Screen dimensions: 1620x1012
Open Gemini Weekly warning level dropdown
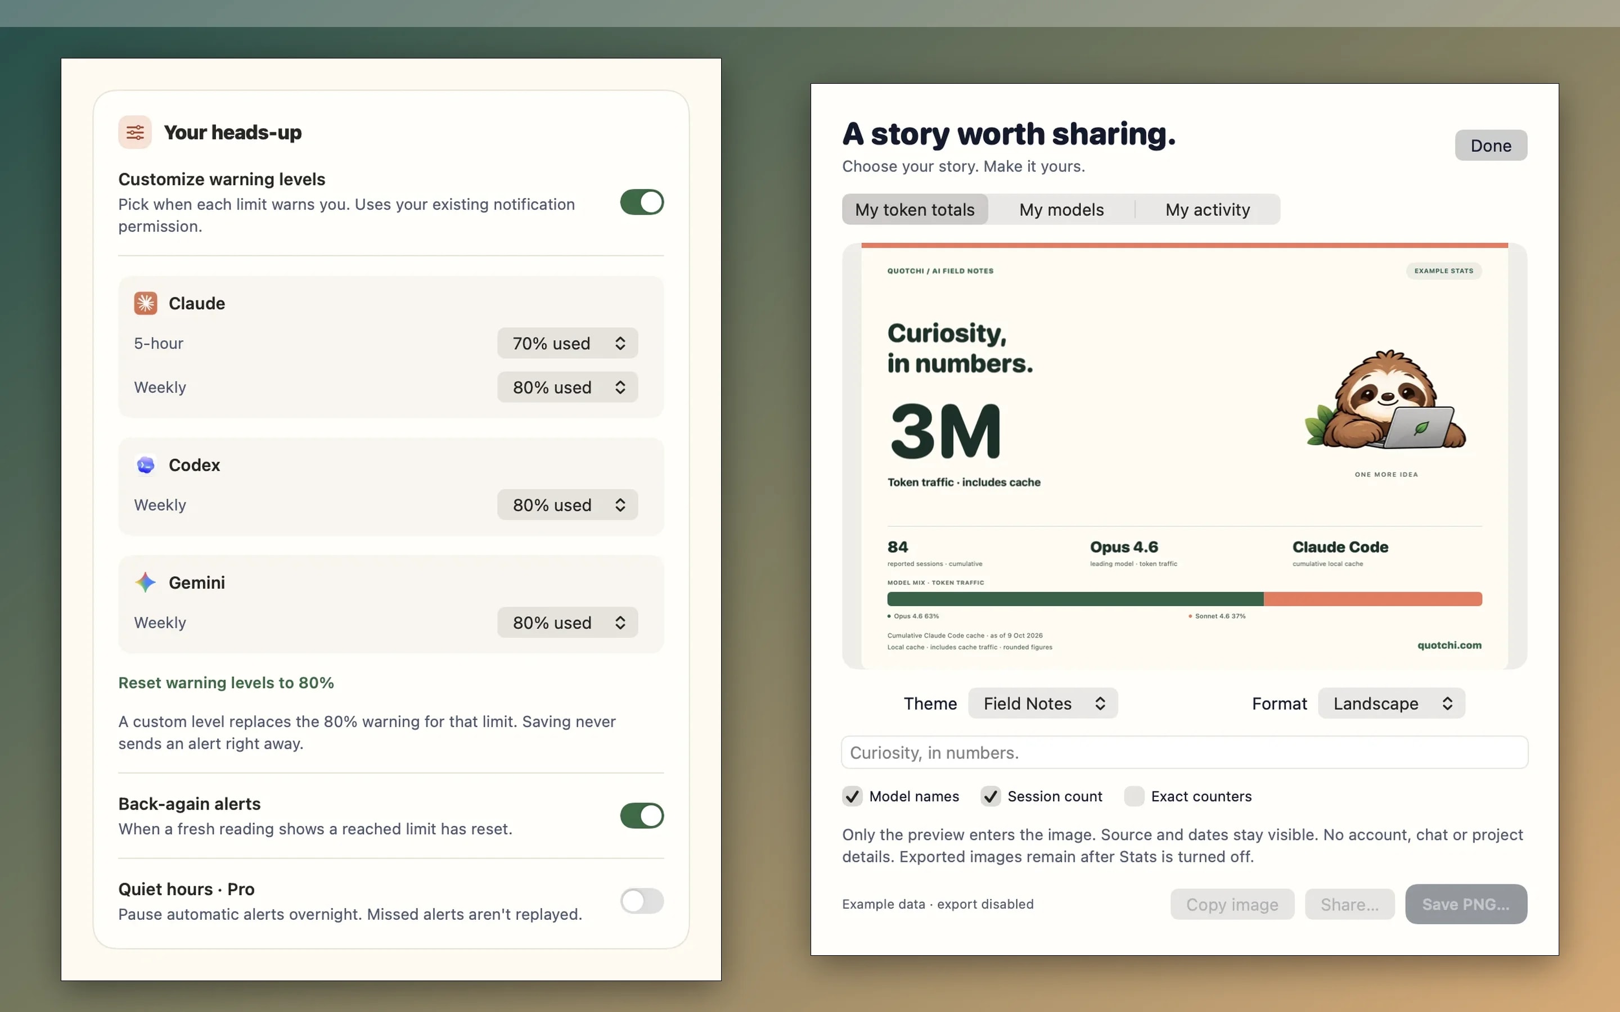[x=567, y=622]
